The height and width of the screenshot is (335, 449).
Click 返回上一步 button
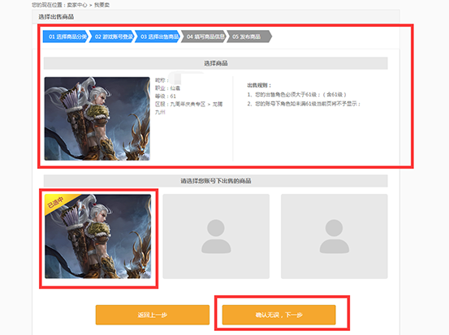click(x=153, y=315)
